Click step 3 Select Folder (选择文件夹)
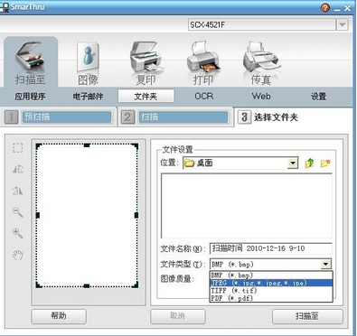Screen dimensions: 357x336 pos(268,117)
